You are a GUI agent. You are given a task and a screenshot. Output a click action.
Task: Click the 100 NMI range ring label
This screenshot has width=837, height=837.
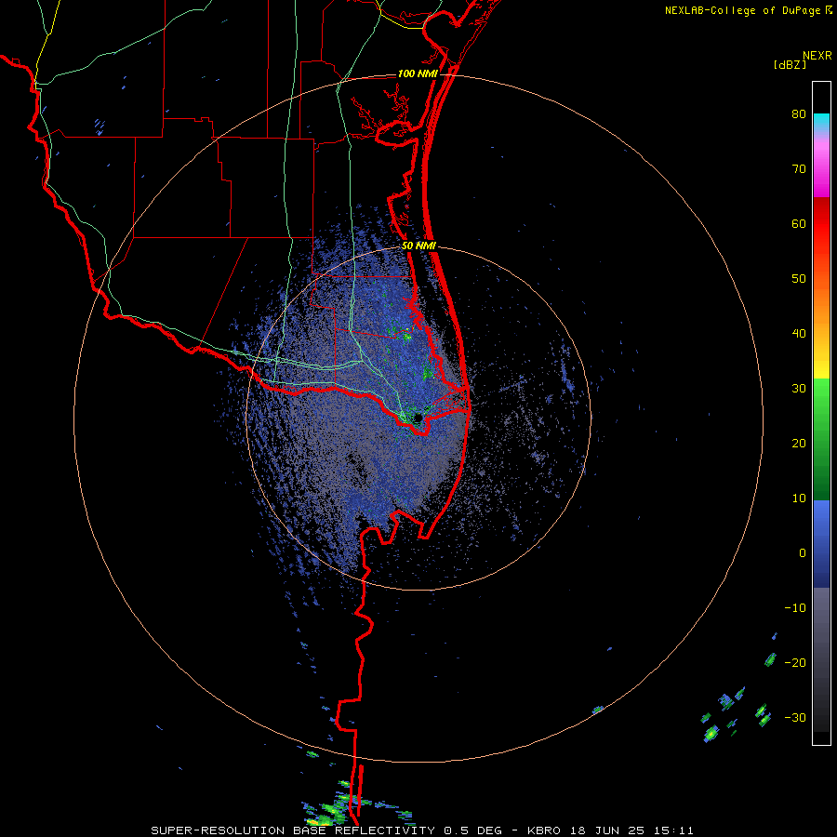(x=418, y=73)
